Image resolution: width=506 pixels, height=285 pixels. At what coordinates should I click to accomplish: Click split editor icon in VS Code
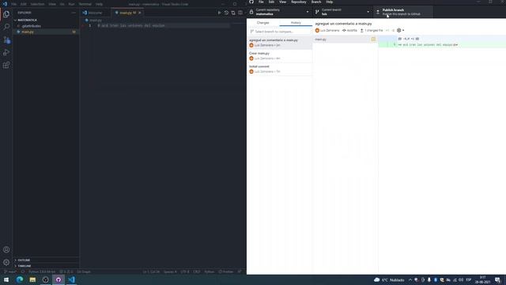(240, 13)
